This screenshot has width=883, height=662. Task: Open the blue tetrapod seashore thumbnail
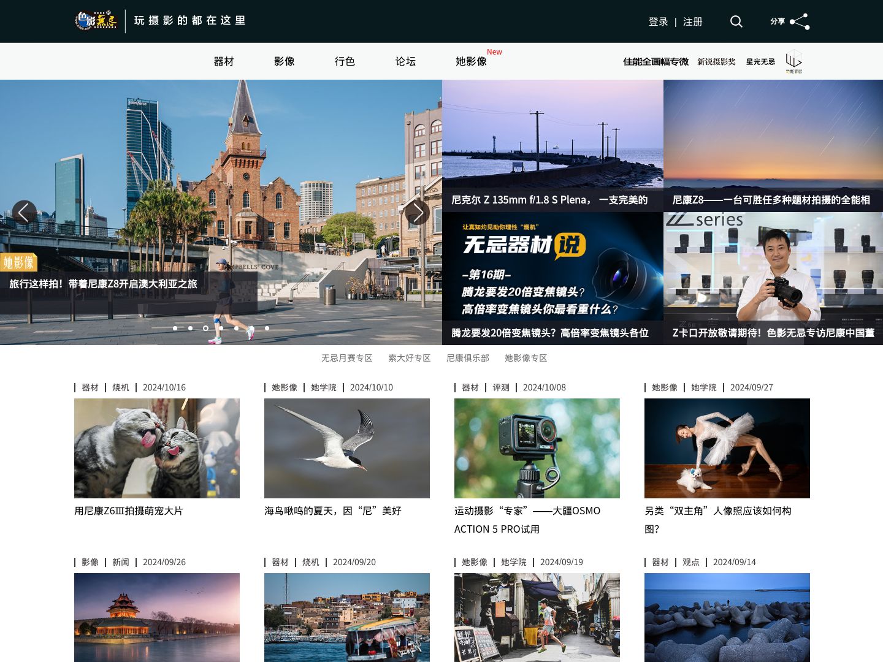(x=727, y=617)
